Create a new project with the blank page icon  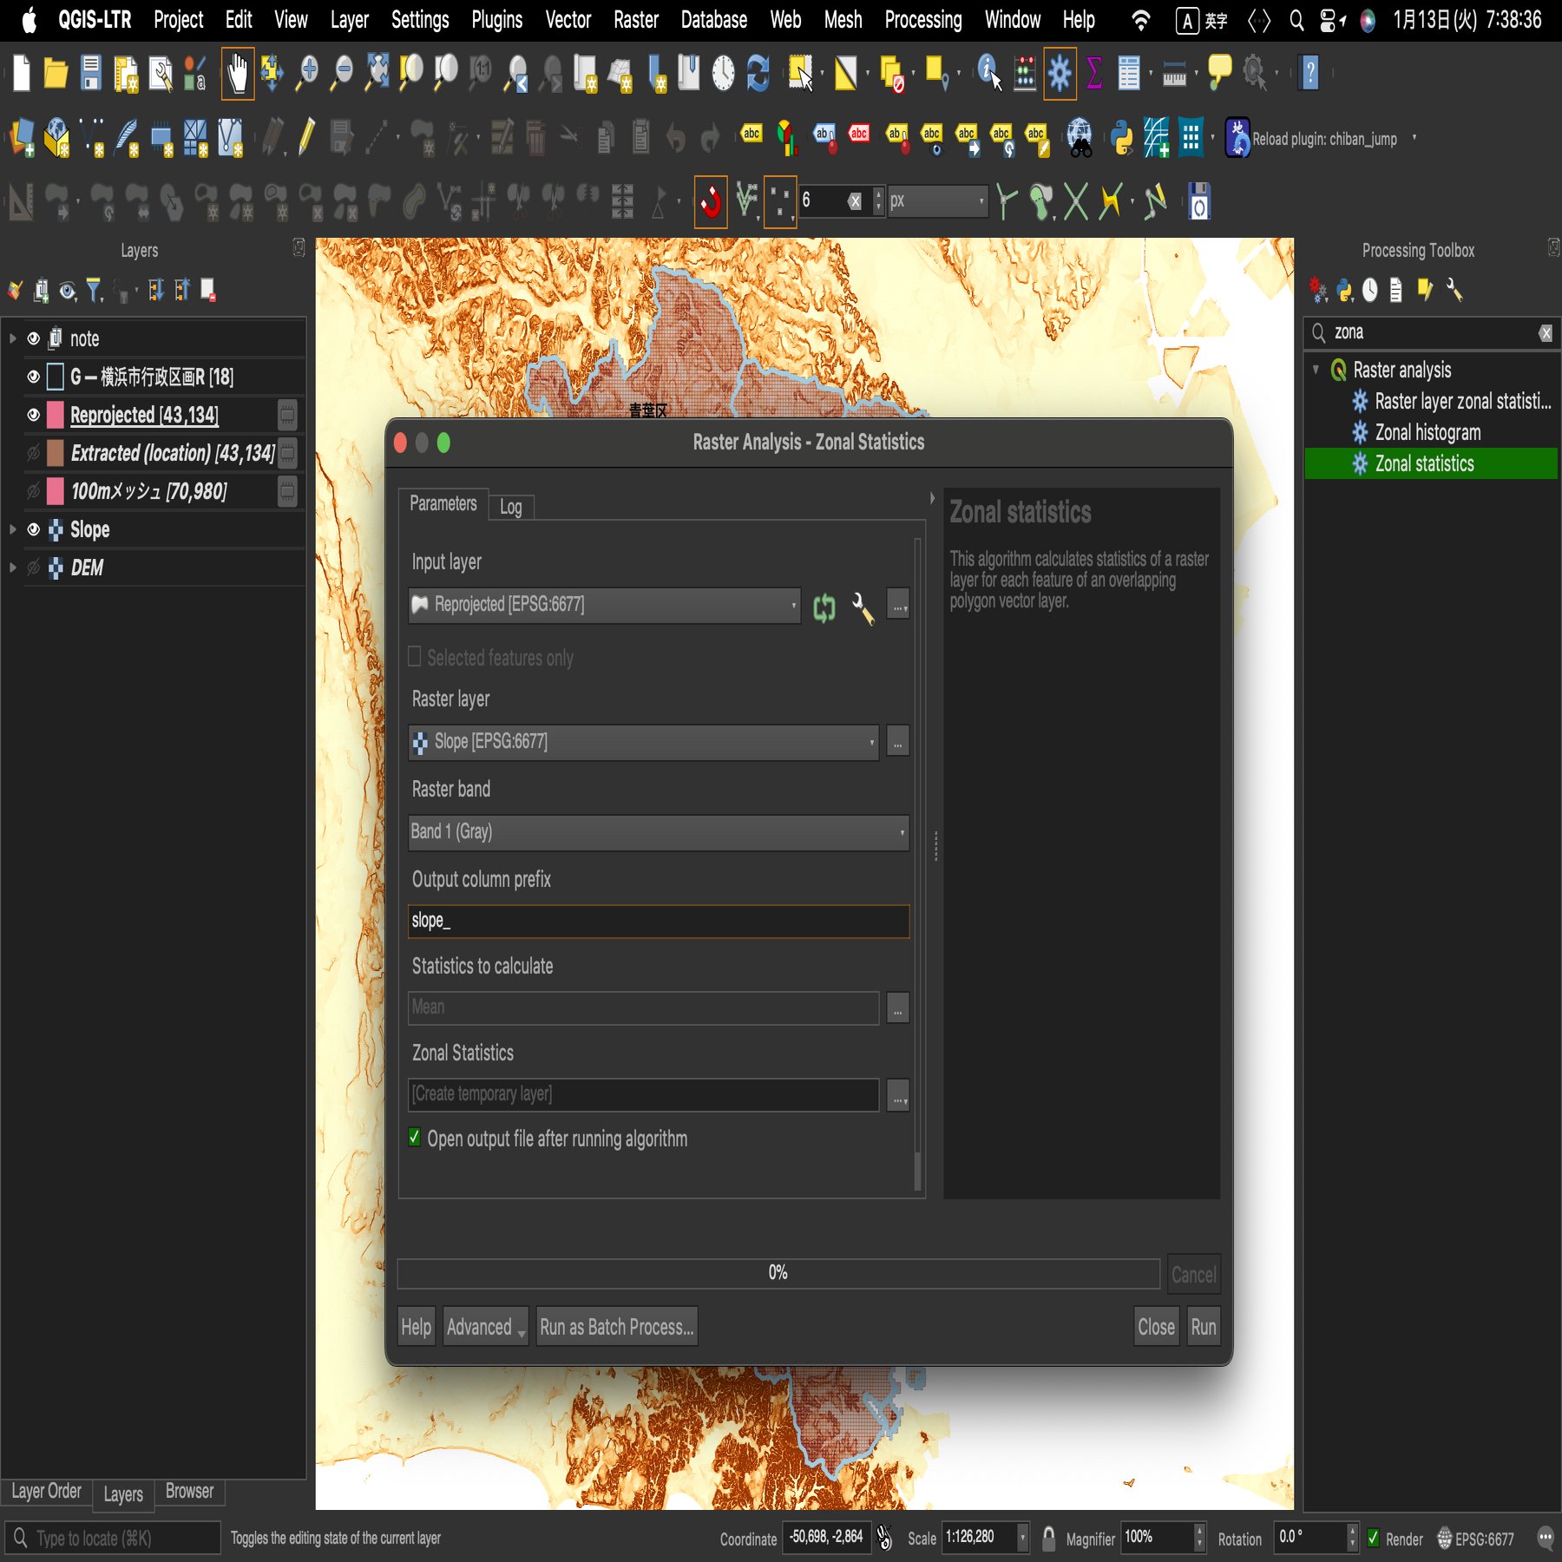[22, 73]
